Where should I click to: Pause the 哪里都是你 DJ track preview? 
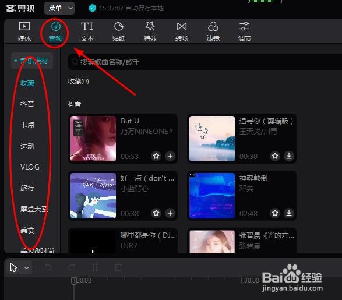coord(93,252)
